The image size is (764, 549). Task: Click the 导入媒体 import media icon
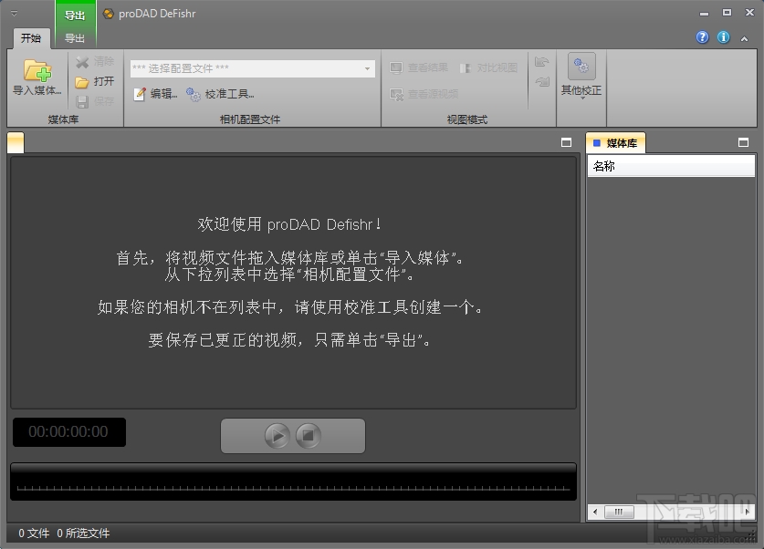pyautogui.click(x=37, y=71)
